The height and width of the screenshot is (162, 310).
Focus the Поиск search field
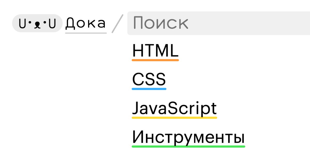(219, 23)
